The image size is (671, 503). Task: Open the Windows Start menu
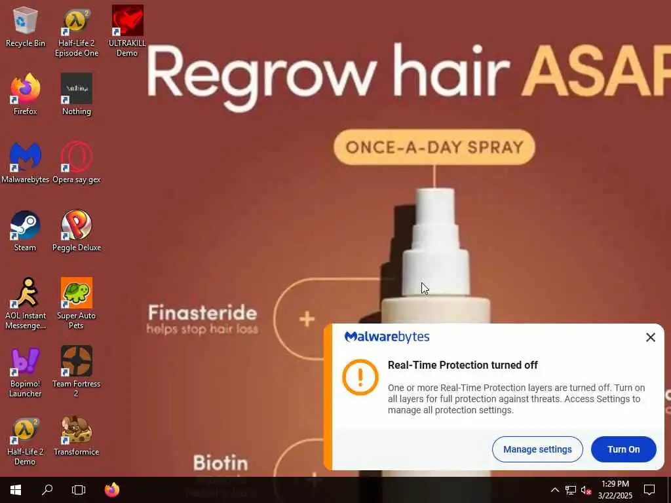pos(16,490)
